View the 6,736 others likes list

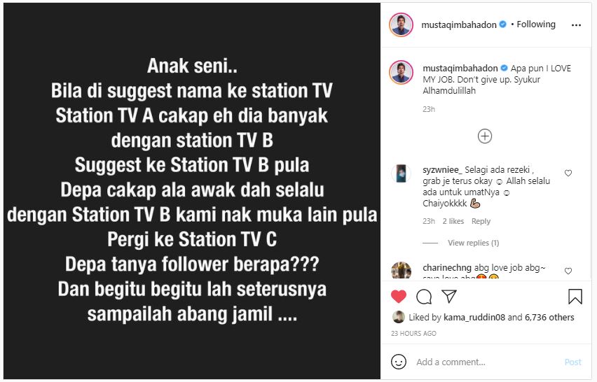tap(549, 318)
